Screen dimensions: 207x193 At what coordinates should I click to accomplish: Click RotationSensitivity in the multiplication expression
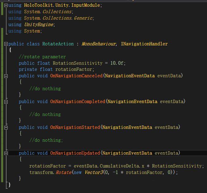click(177, 166)
